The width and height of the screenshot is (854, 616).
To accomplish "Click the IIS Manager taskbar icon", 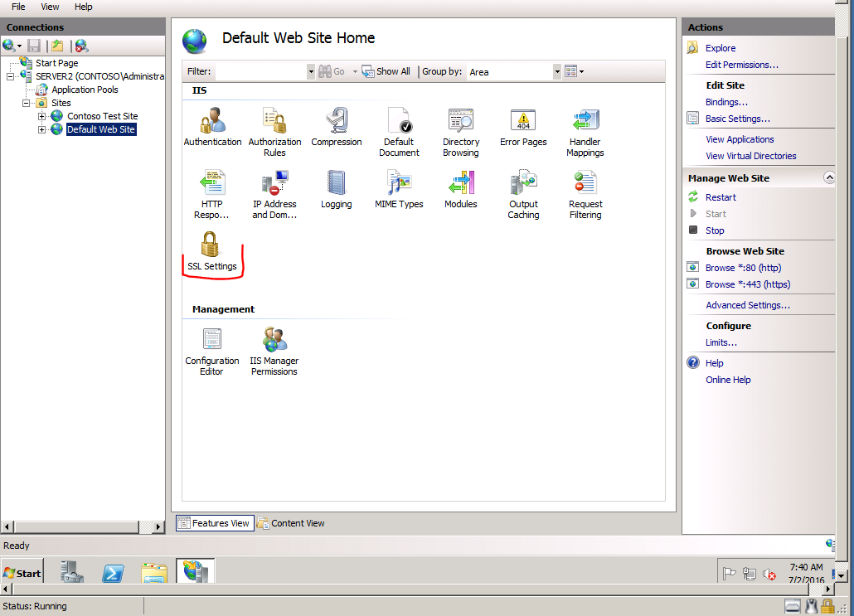I will coord(195,570).
